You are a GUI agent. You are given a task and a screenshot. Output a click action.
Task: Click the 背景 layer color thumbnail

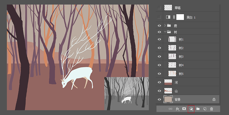[x=168, y=99]
